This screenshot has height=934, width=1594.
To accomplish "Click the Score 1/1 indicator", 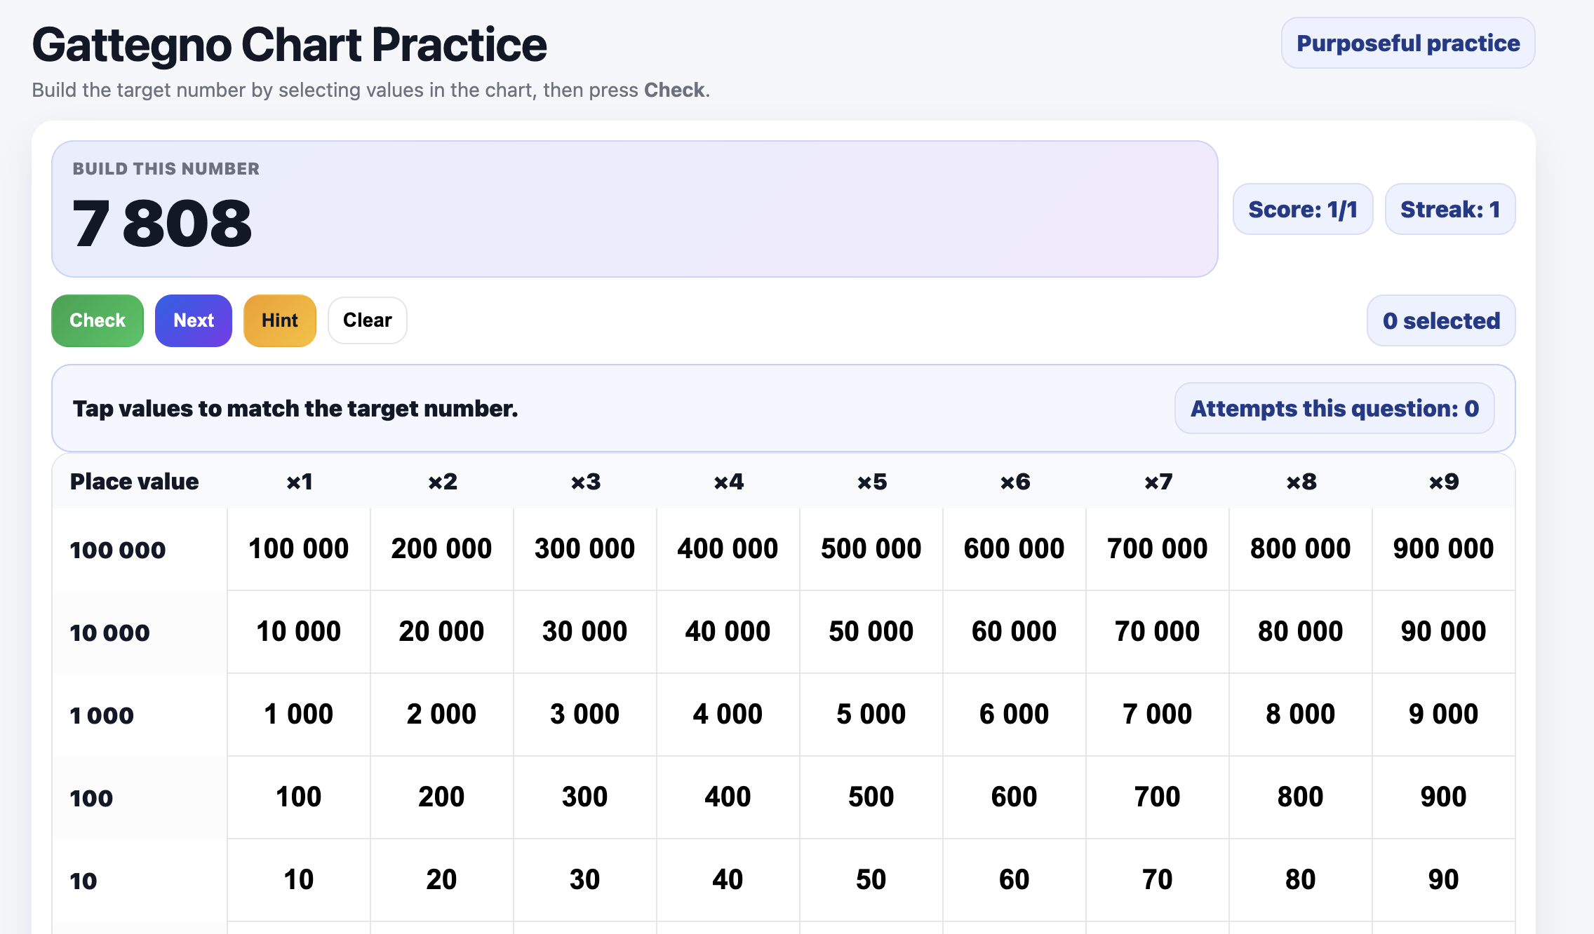I will click(1302, 209).
